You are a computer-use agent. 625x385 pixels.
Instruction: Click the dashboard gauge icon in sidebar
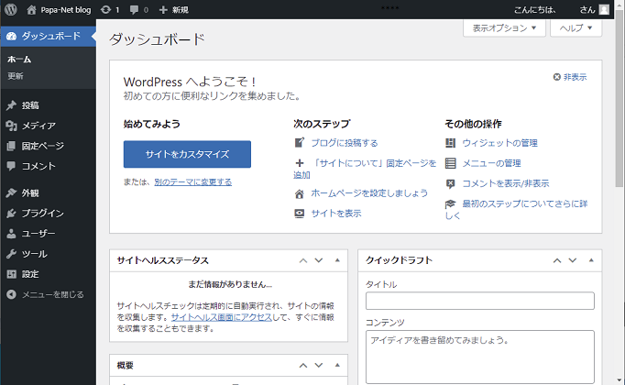coord(11,37)
